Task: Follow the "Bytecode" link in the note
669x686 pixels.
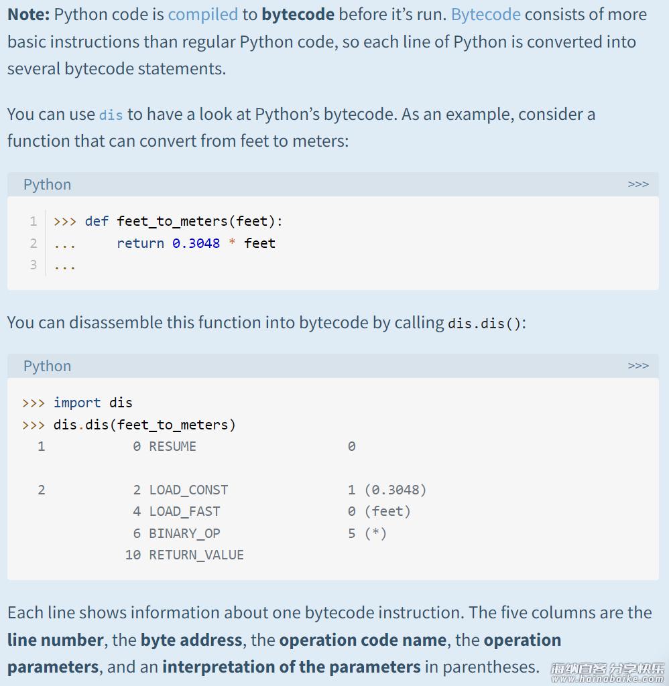Action: pos(485,15)
